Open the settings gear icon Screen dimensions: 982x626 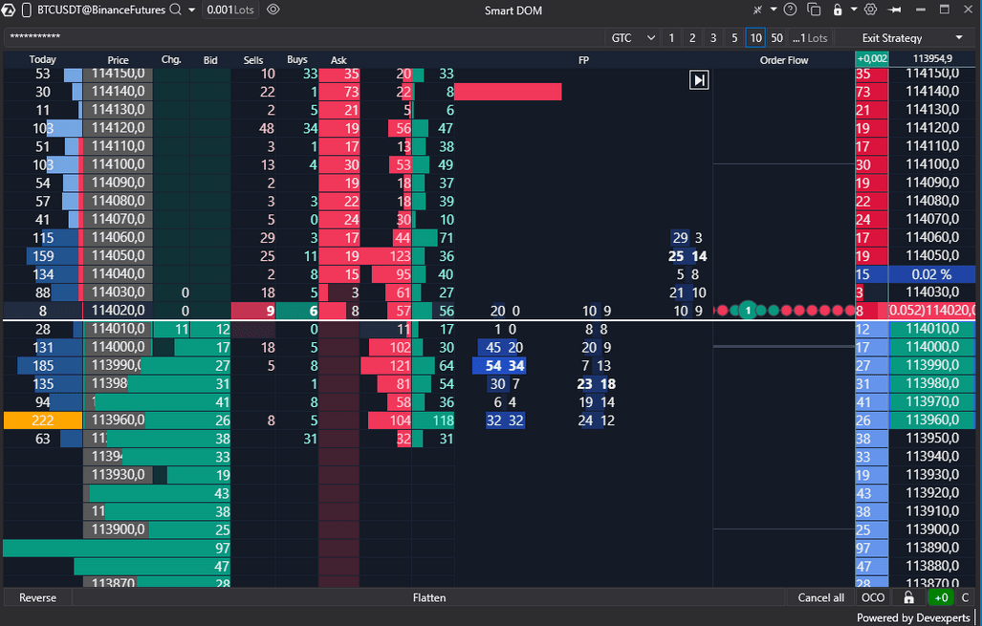[x=870, y=10]
